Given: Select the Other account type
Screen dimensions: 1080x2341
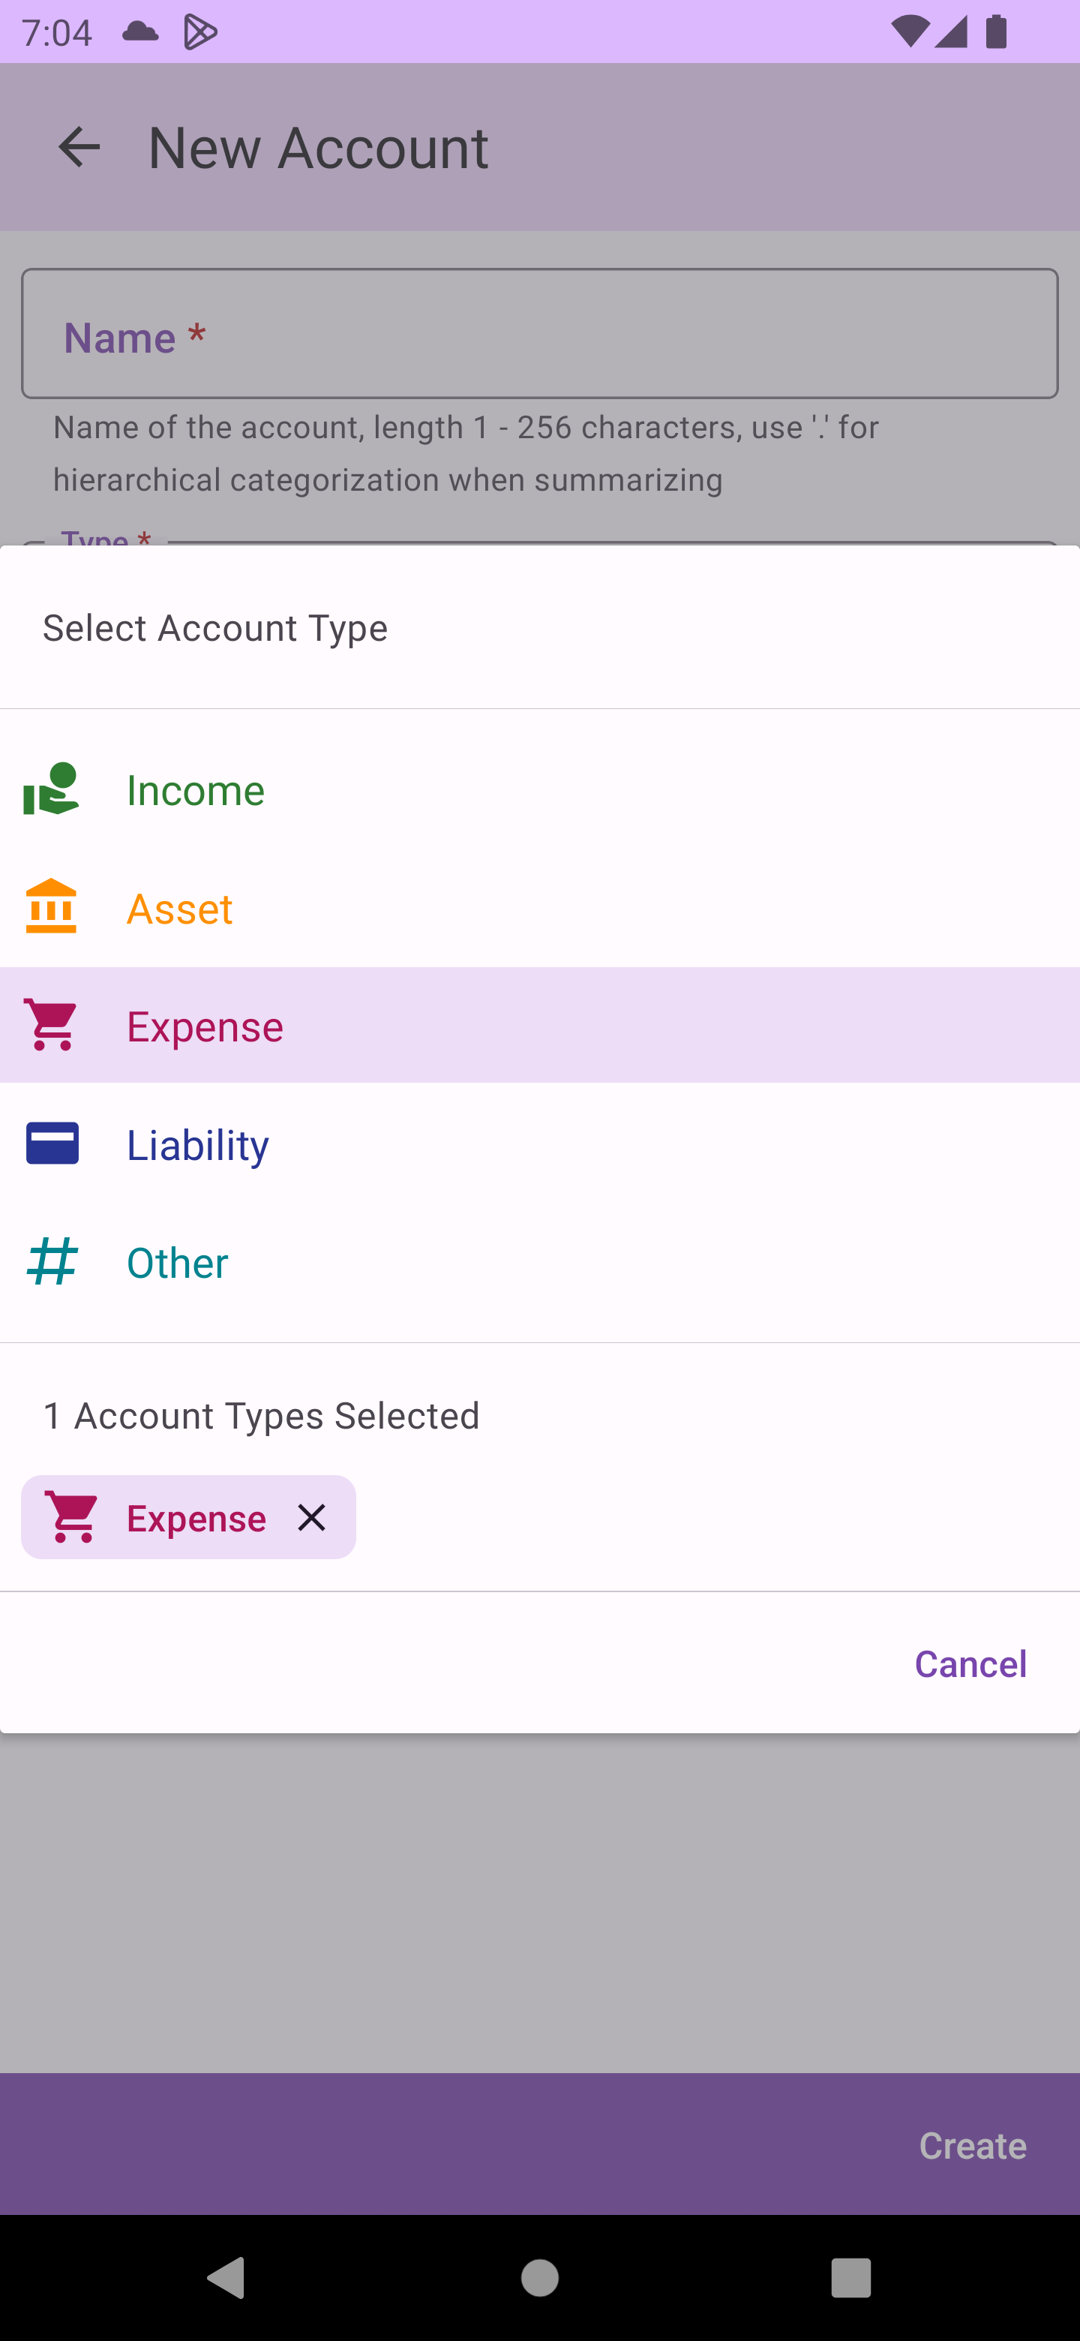Looking at the screenshot, I should [177, 1262].
